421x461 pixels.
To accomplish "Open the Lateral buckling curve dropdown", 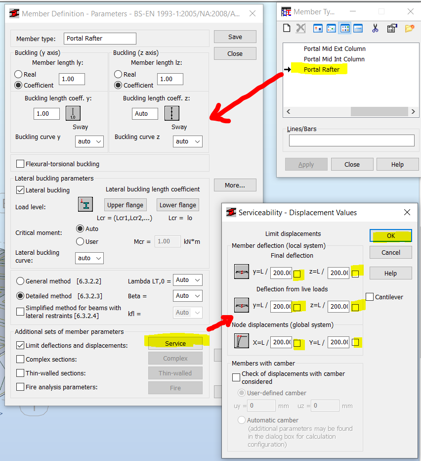I will tap(89, 258).
